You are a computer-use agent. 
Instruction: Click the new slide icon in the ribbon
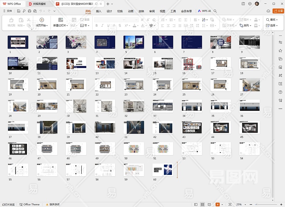coord(61,20)
